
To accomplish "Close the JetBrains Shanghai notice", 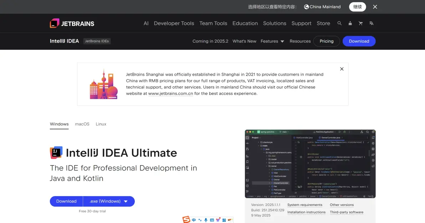I will click(342, 69).
